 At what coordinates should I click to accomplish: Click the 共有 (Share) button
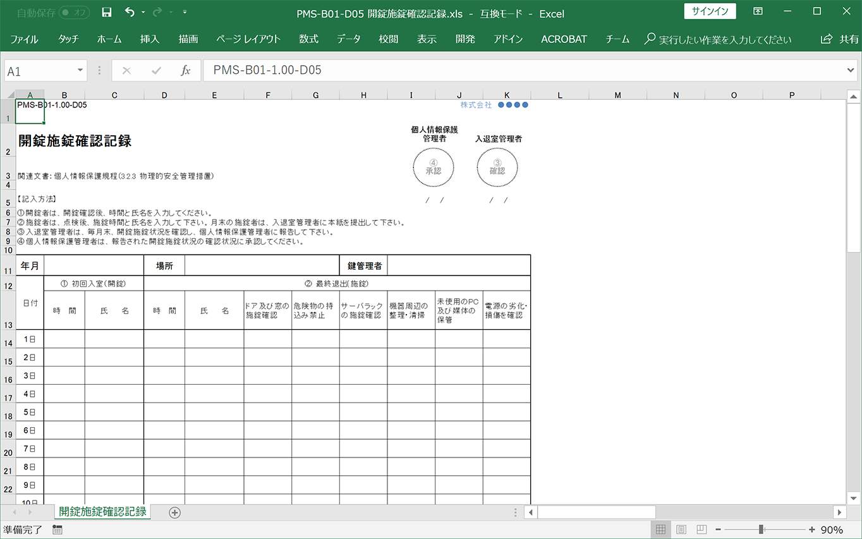(x=840, y=39)
